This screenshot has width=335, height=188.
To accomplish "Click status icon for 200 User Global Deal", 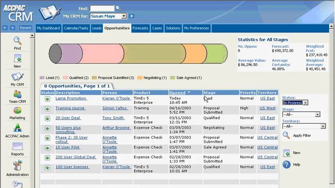I will (48, 158).
